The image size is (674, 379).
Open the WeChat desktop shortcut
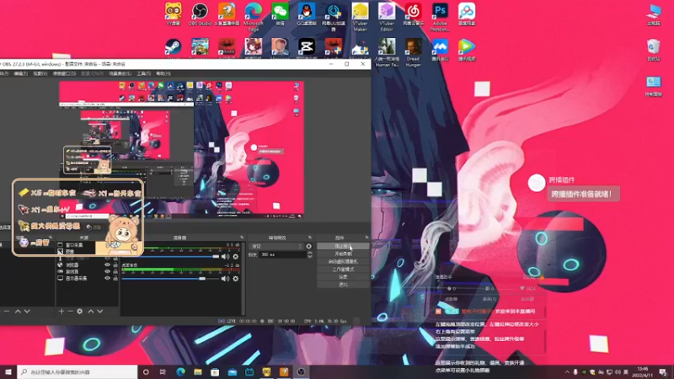[280, 14]
